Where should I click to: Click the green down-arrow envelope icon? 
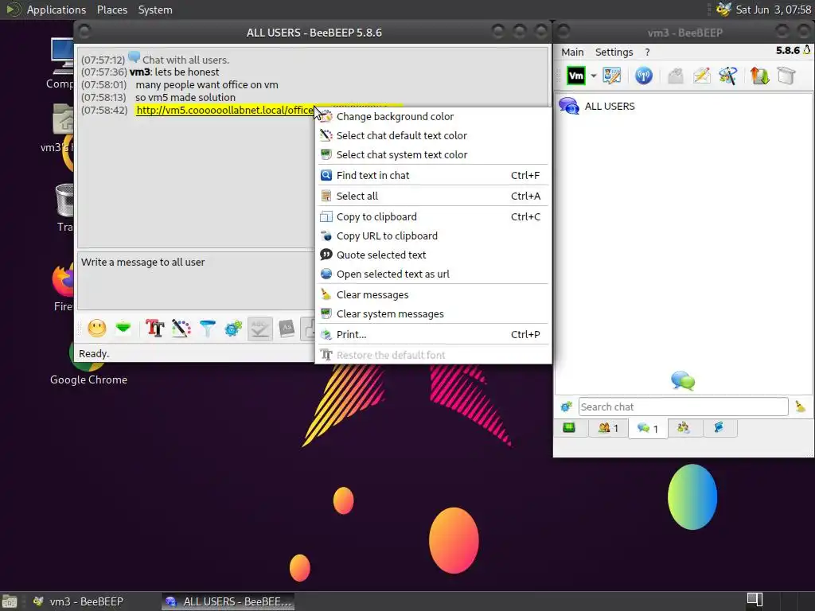coord(123,329)
